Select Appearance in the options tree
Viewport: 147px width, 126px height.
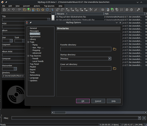coord(35,37)
